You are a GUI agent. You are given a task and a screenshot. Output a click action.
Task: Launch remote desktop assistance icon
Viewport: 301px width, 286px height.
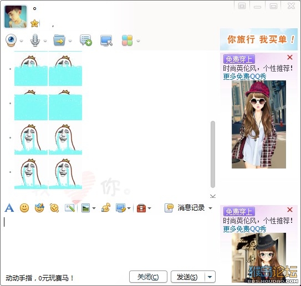click(x=106, y=40)
